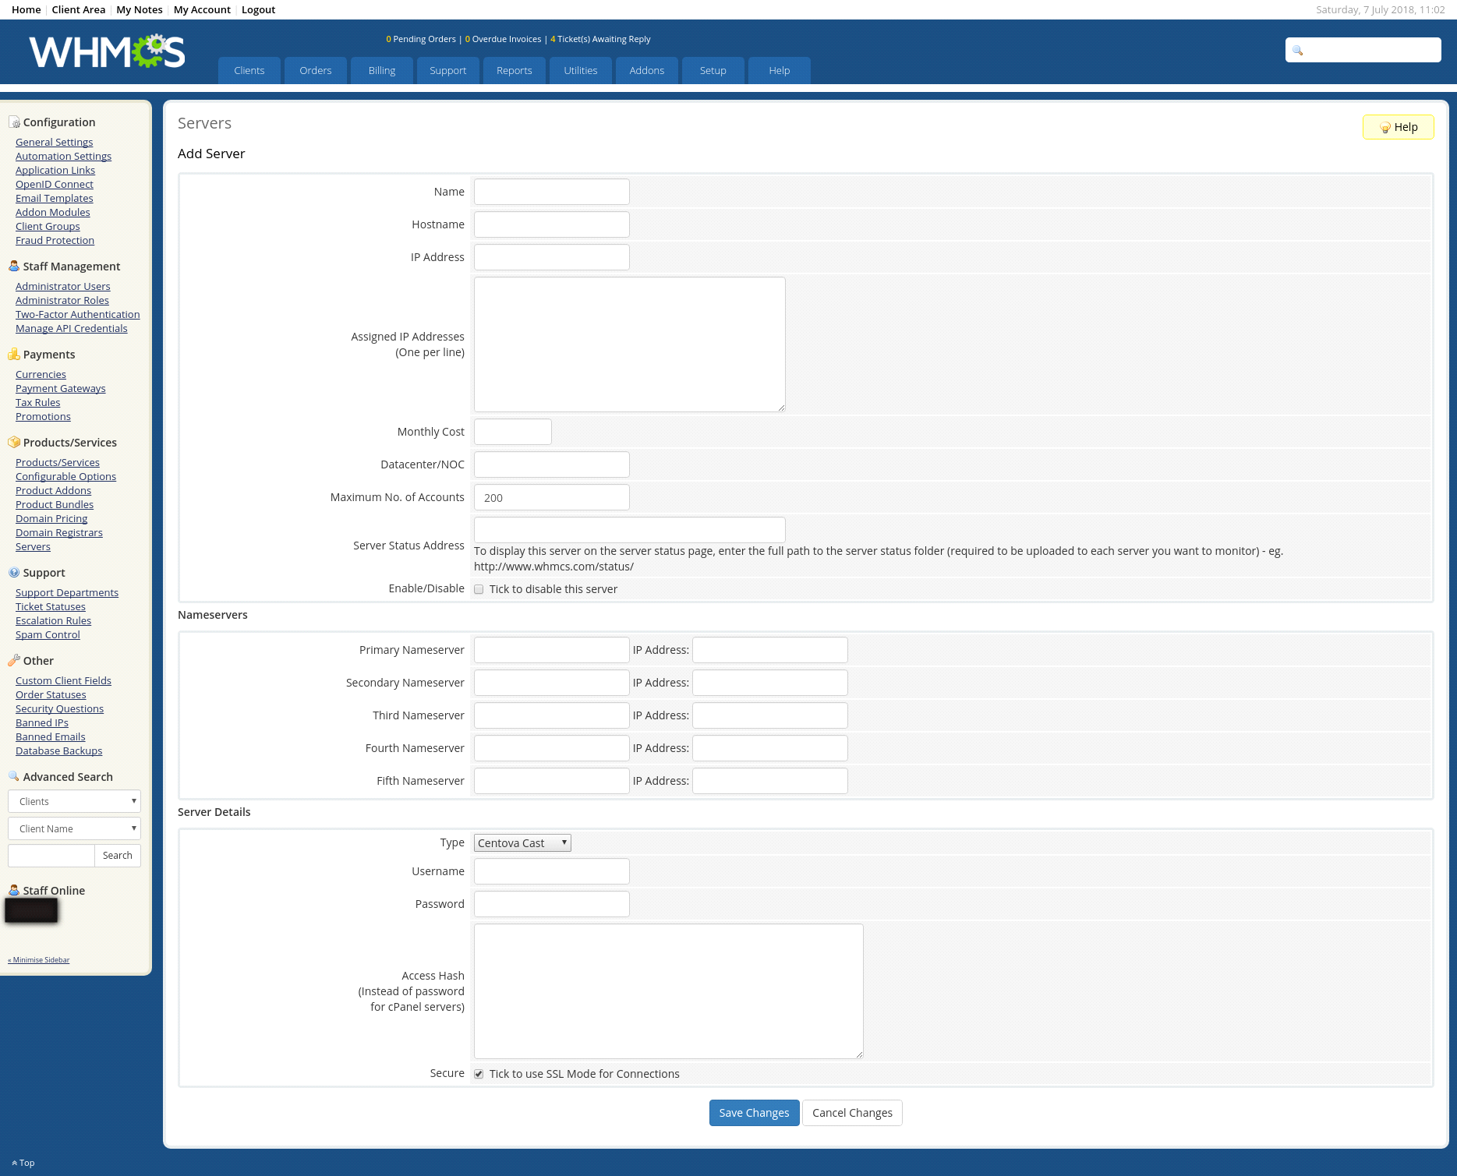Open the Setup navigation tab
The image size is (1457, 1176).
pos(713,70)
